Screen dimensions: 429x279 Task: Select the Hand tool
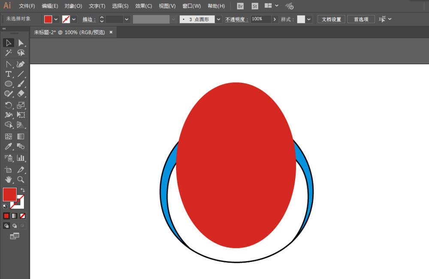point(9,180)
